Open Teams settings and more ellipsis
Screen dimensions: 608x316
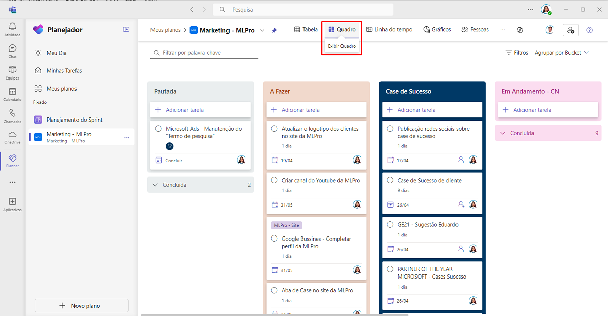(x=530, y=10)
